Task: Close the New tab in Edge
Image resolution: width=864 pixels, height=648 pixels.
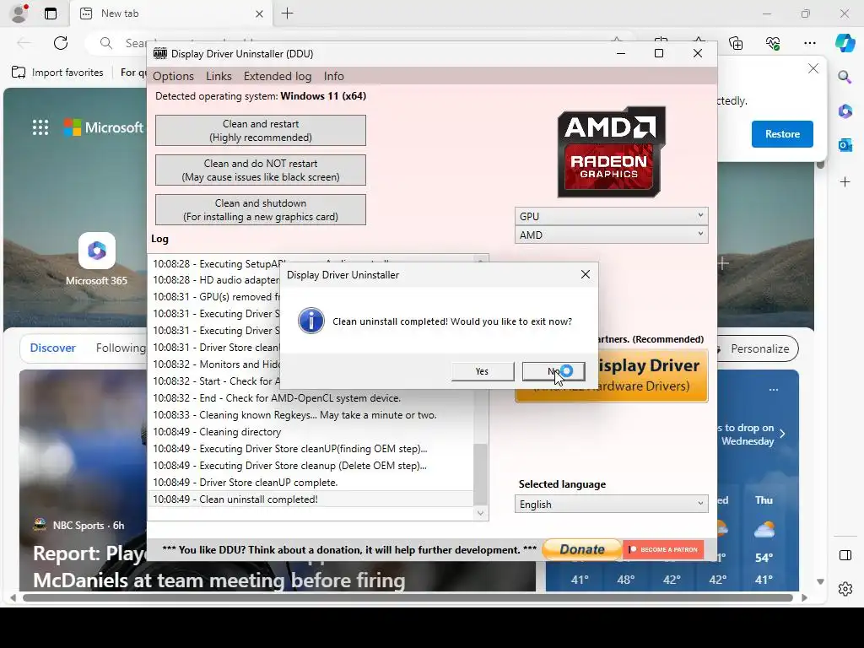Action: coord(259,13)
